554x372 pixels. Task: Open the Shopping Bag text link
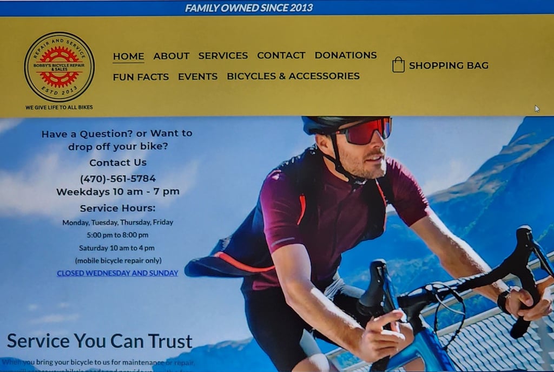click(449, 66)
